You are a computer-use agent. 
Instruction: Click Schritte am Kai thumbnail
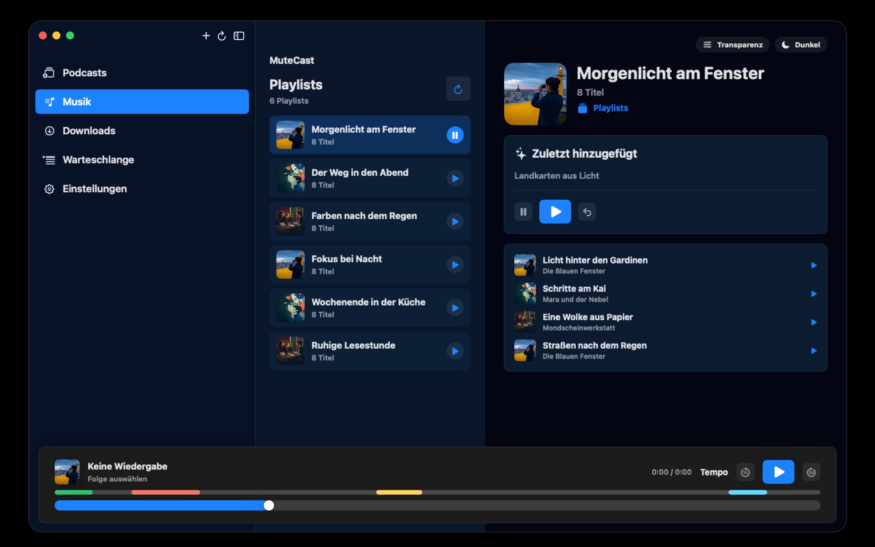pyautogui.click(x=525, y=293)
